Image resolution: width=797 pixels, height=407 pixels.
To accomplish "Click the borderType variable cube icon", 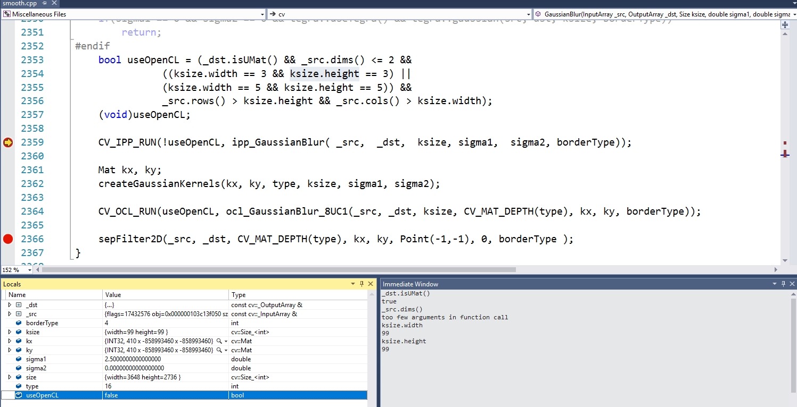I will point(19,323).
